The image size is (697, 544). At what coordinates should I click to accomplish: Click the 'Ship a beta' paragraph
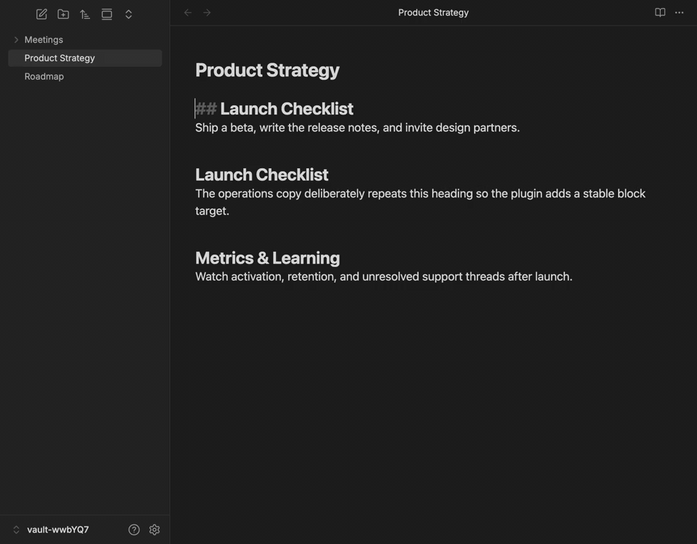[357, 128]
